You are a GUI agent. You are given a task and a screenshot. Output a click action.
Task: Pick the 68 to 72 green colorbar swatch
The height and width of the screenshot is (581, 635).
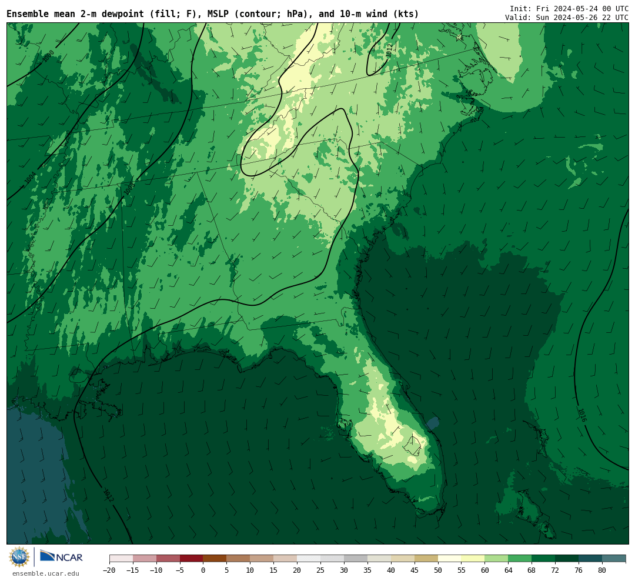(x=544, y=559)
